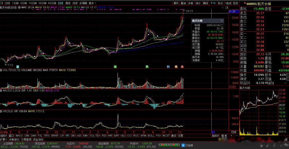Open the MACD(12,26,9) indicator settings dropdown

click(1, 90)
